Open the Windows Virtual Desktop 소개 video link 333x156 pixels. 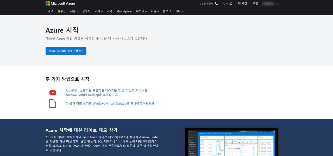point(106,92)
